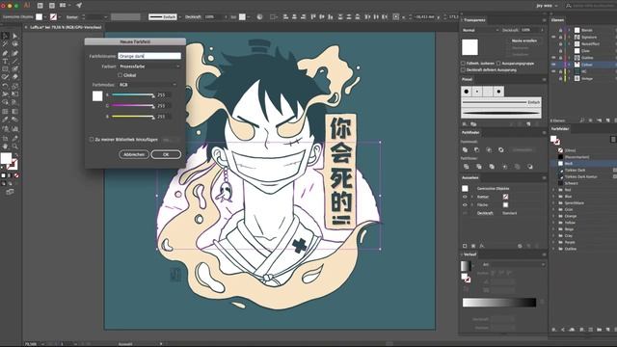Open the arrange documents dropdown in top bar

pos(65,6)
